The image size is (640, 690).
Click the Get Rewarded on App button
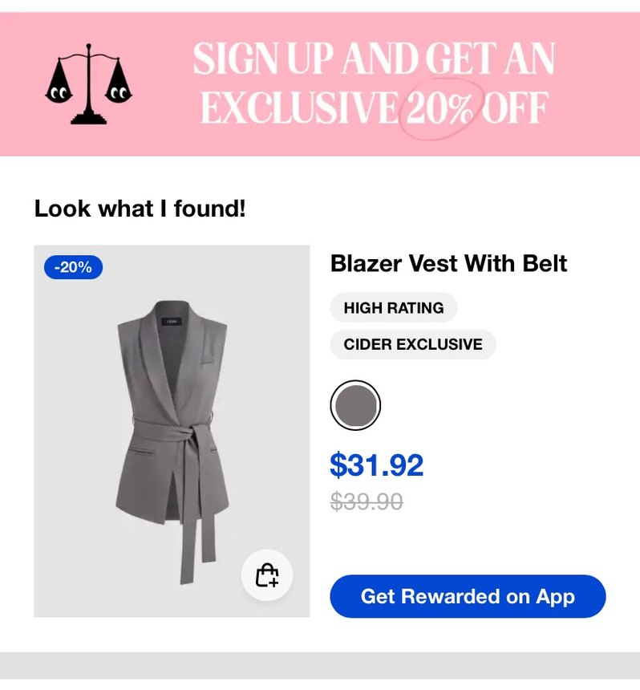point(468,596)
